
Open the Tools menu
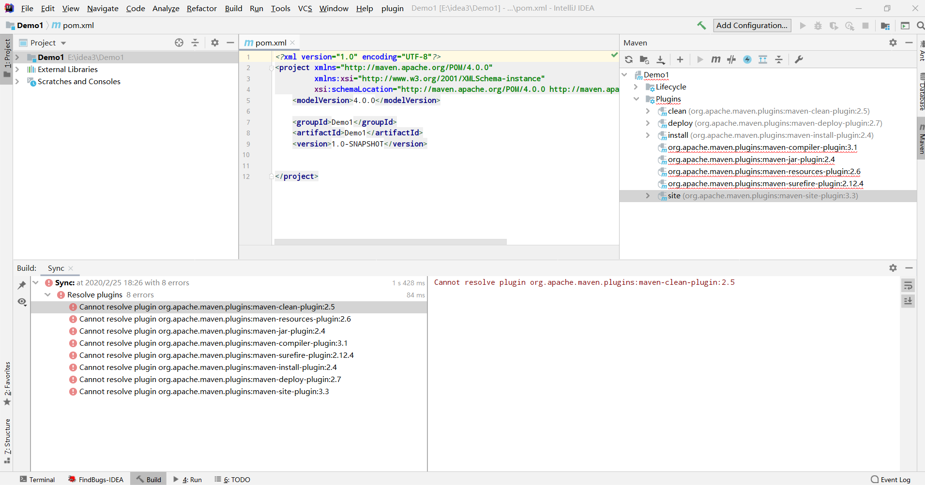(281, 8)
